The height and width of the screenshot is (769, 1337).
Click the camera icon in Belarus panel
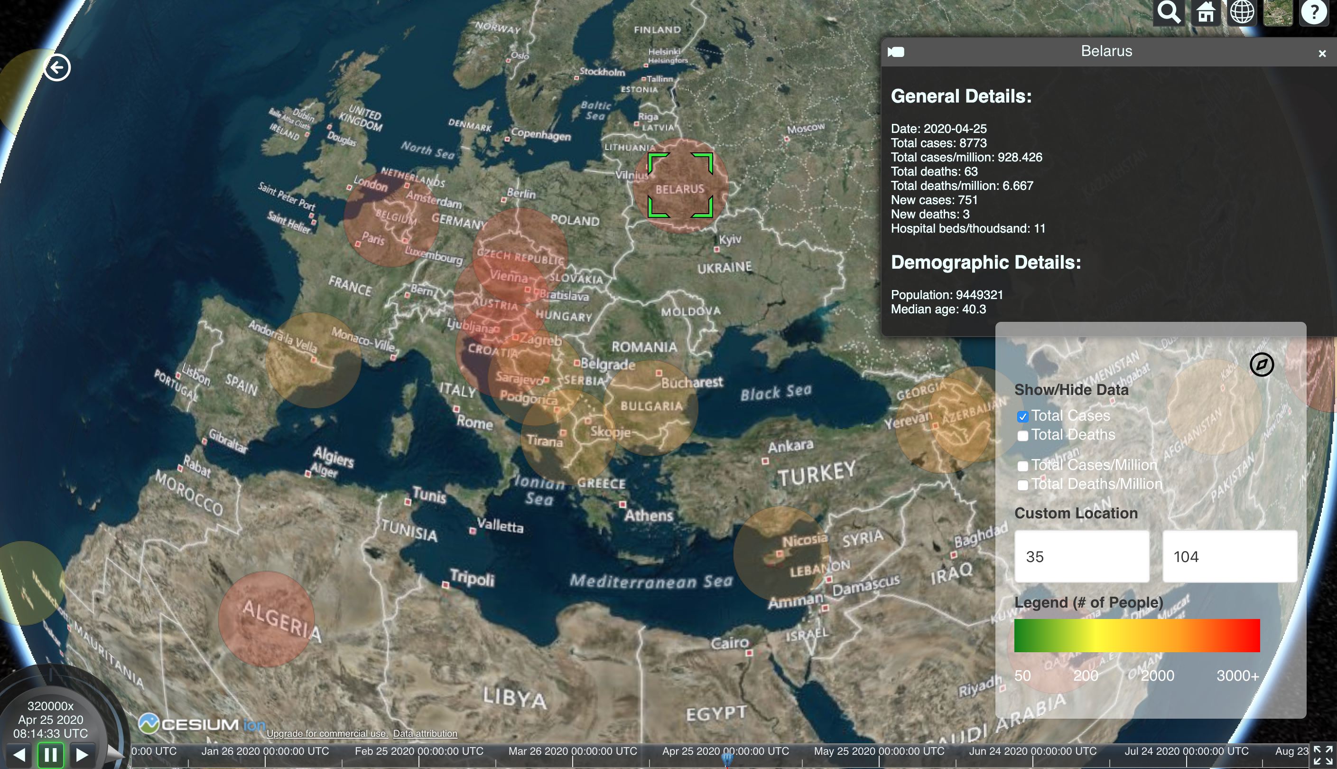[x=896, y=52]
